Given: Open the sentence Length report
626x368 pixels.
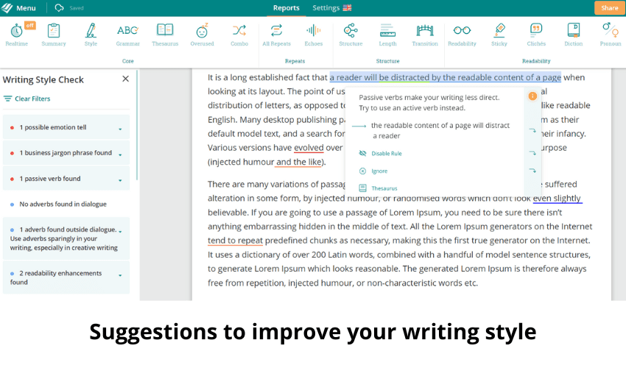Looking at the screenshot, I should coord(387,35).
